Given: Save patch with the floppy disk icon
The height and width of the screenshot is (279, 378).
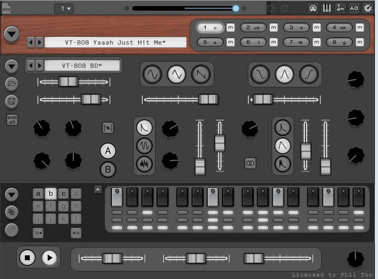Looking at the screenshot, I should pyautogui.click(x=12, y=101).
